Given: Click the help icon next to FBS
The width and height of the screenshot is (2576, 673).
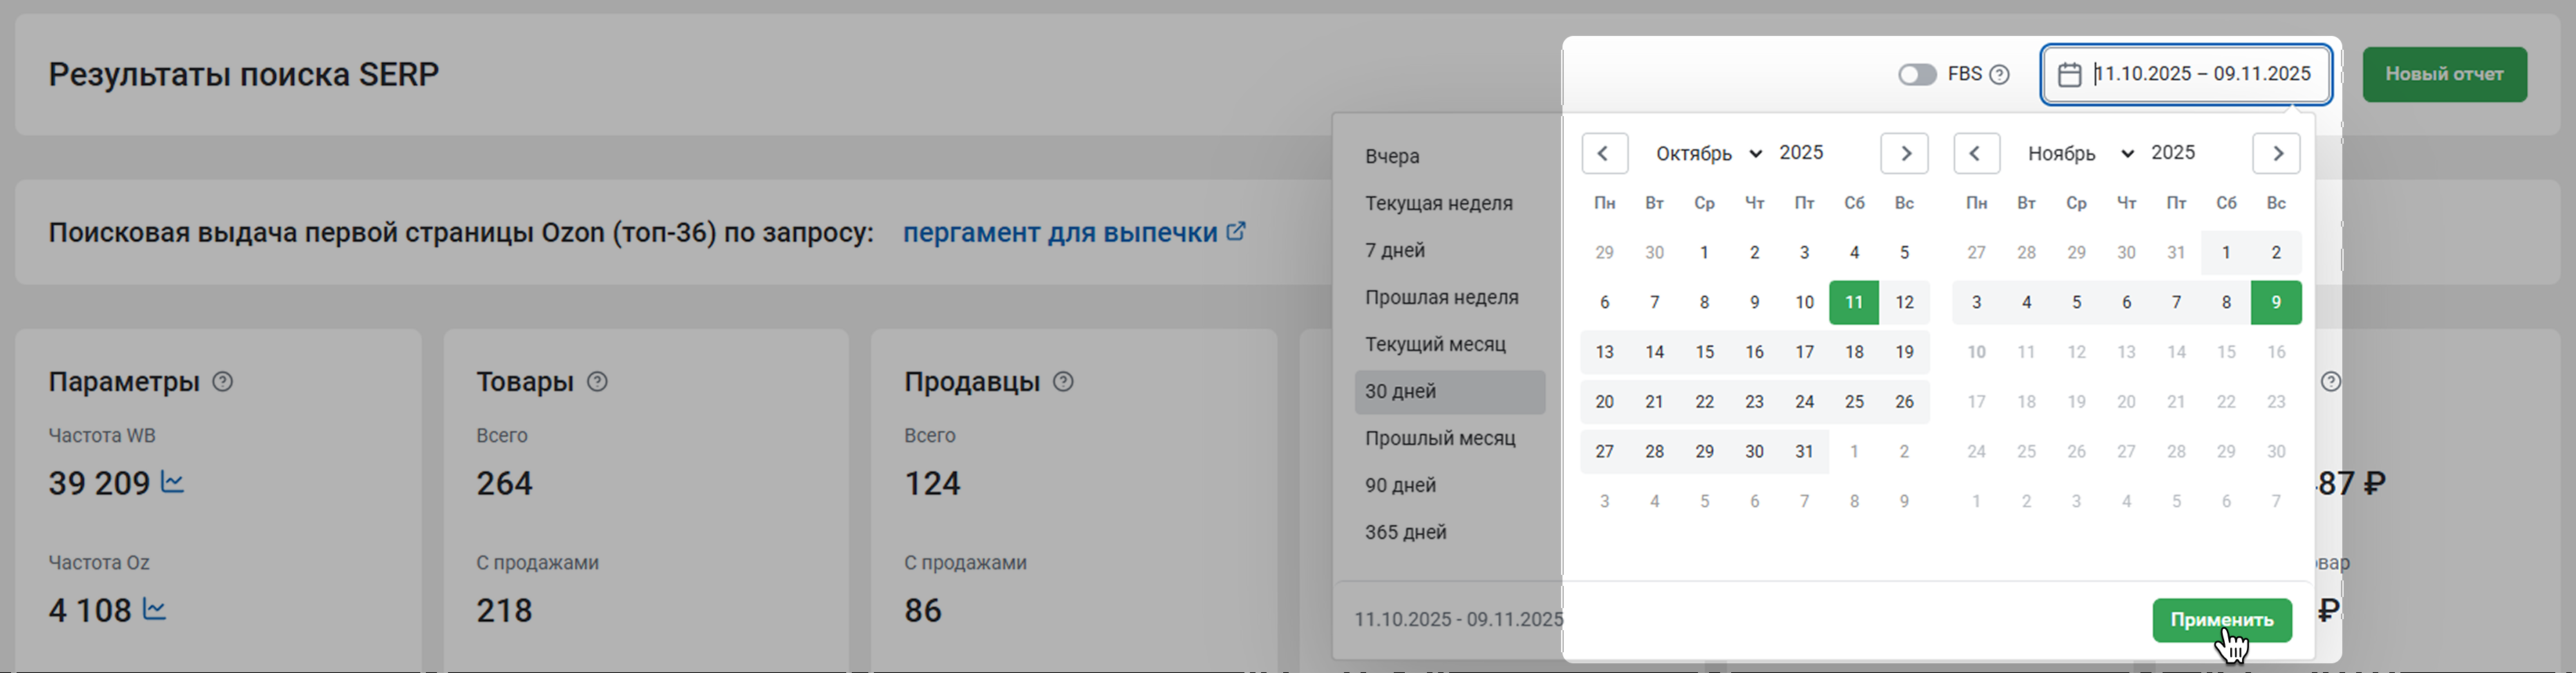Looking at the screenshot, I should tap(1999, 75).
